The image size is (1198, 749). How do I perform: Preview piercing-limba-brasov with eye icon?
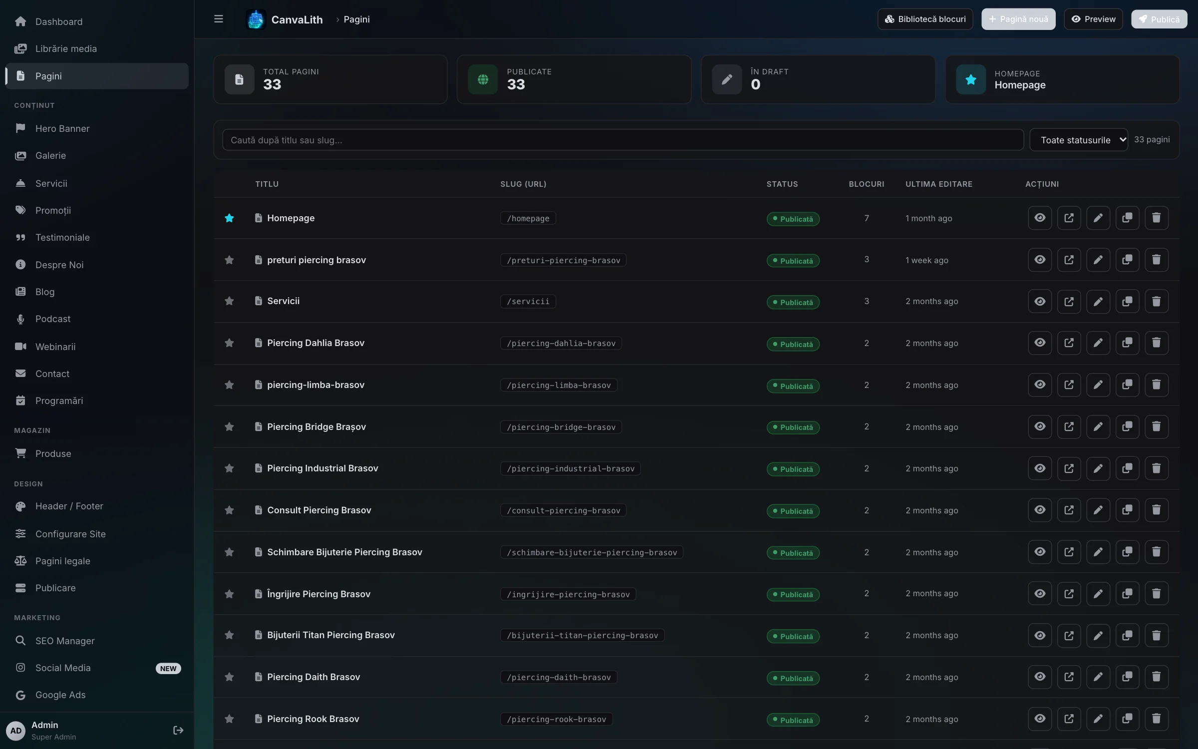[x=1040, y=384]
